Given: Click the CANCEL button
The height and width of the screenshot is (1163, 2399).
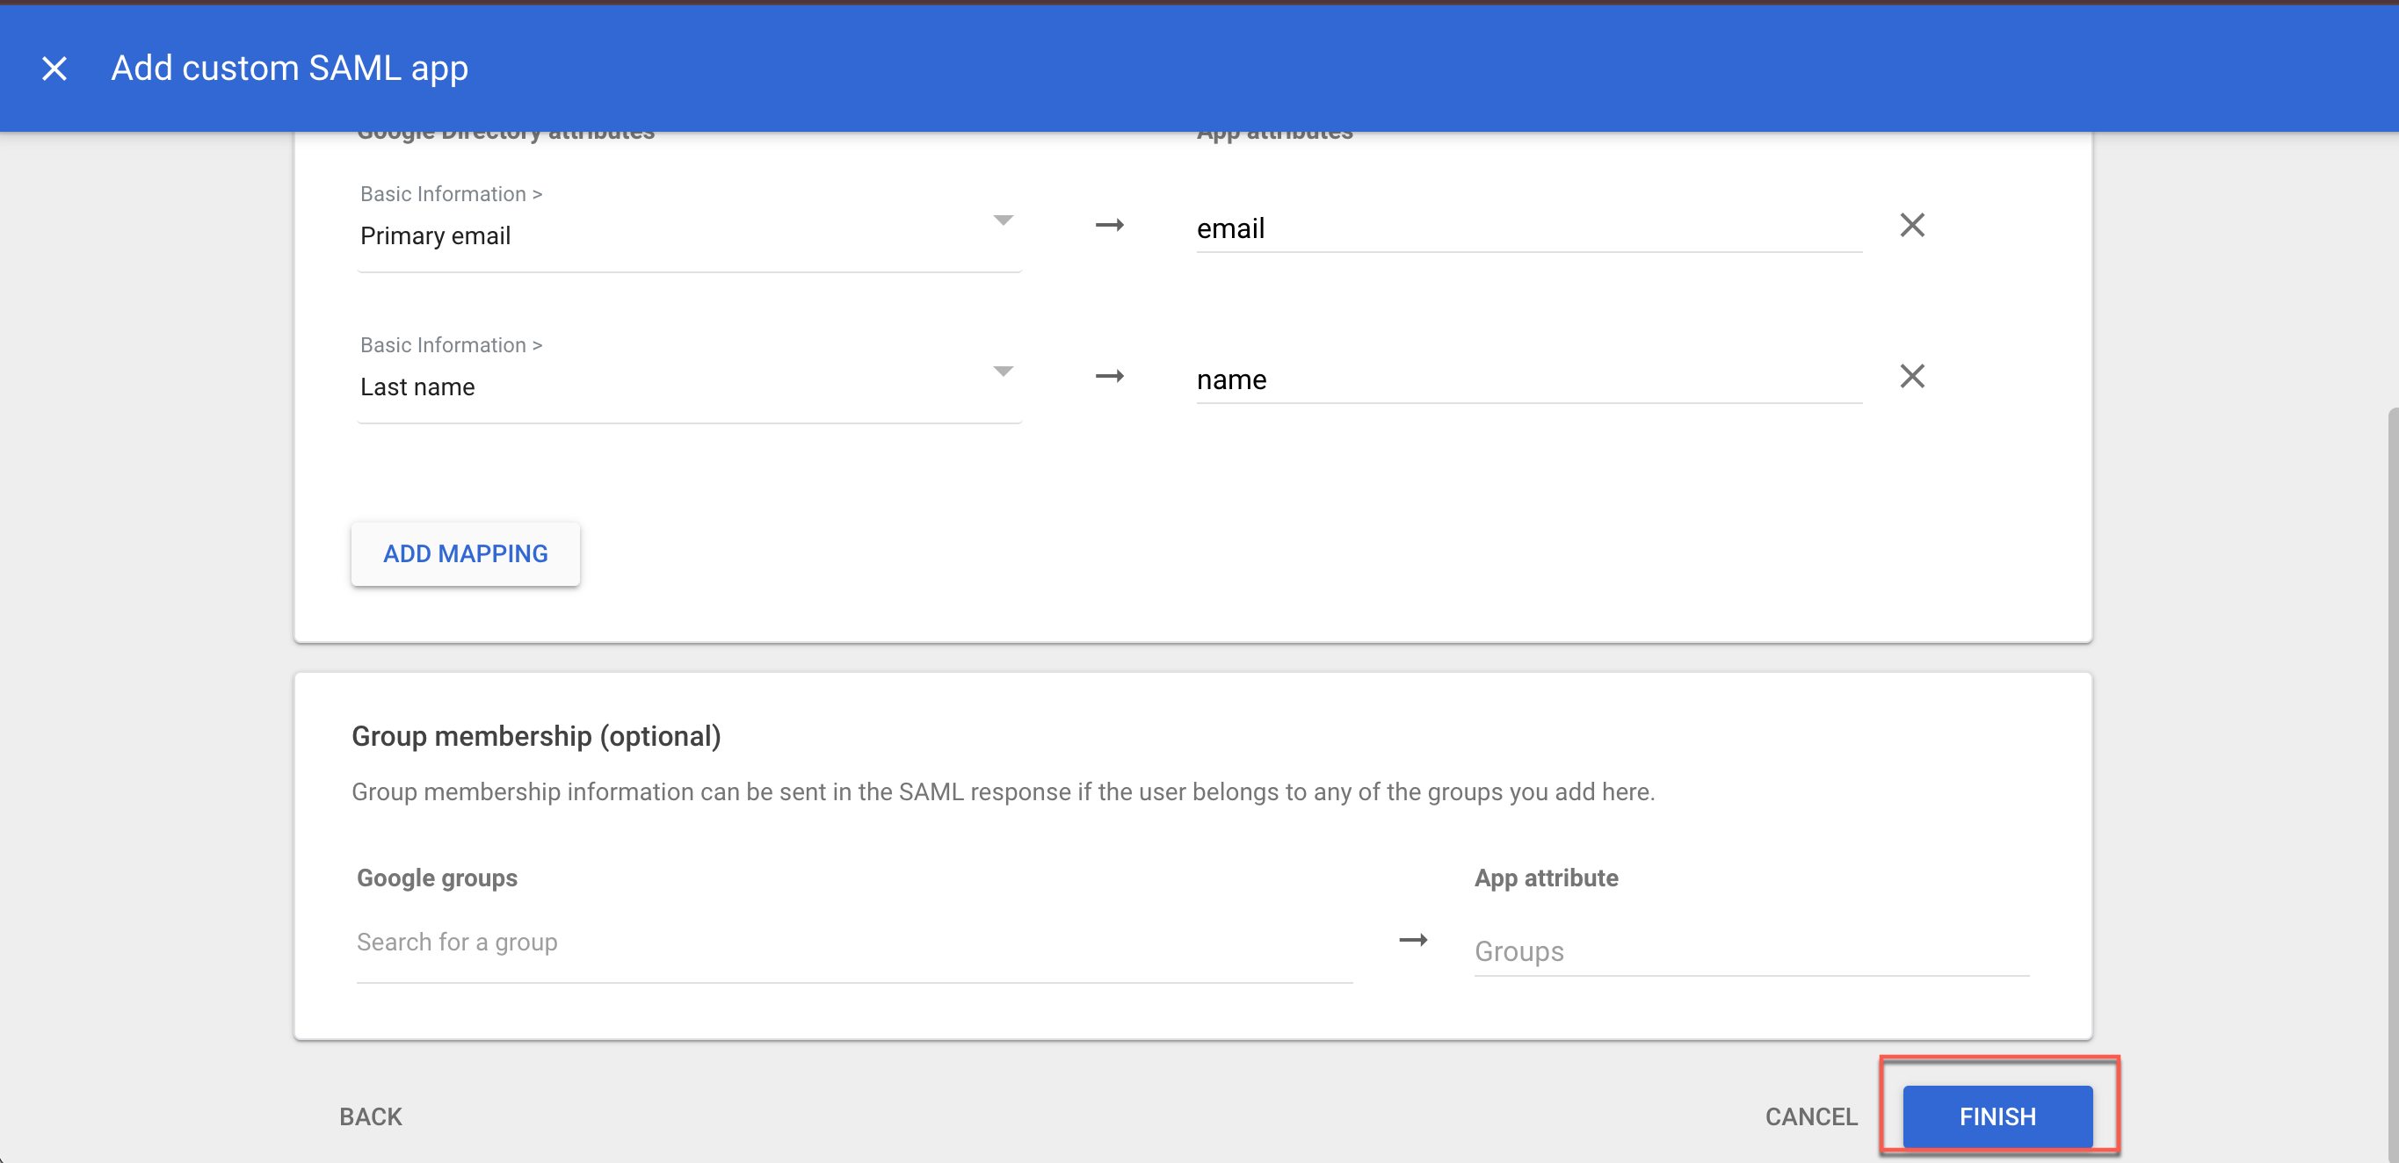Looking at the screenshot, I should point(1810,1116).
